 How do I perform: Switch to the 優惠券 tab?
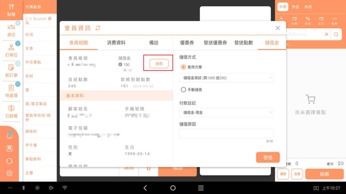coord(187,43)
